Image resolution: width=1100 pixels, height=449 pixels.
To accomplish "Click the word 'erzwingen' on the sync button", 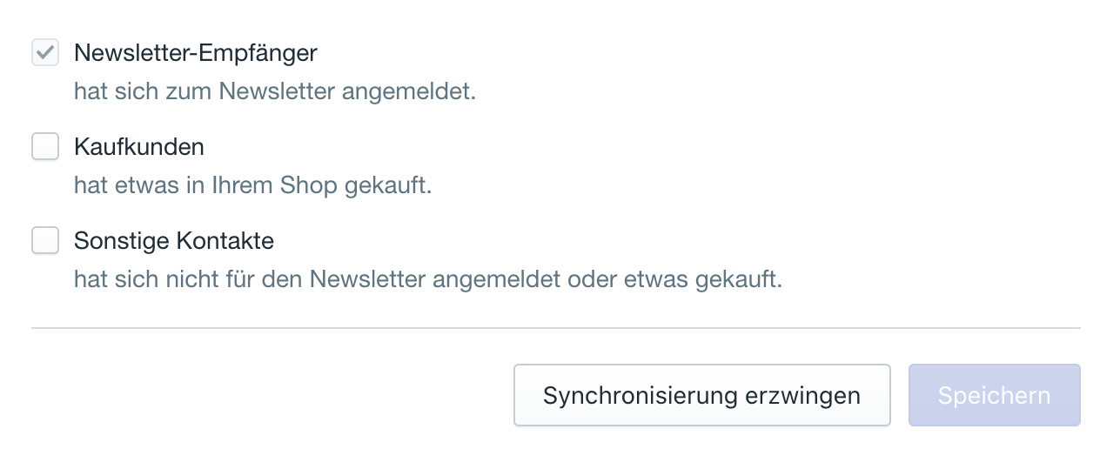I will click(x=803, y=395).
